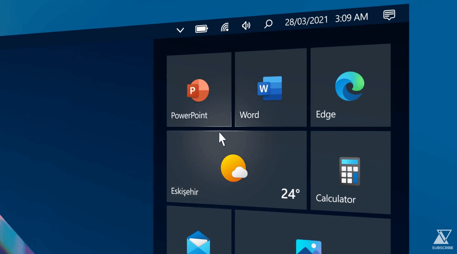Expand hidden tray icons chevron
Viewport: 457px width, 254px height.
tap(180, 30)
